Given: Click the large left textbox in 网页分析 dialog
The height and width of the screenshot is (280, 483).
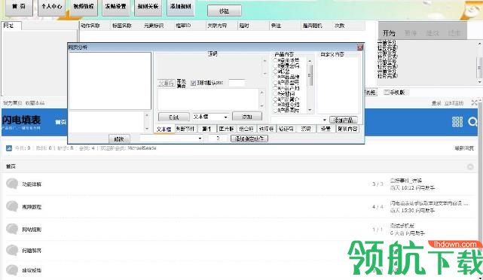Looking at the screenshot, I should (110, 81).
